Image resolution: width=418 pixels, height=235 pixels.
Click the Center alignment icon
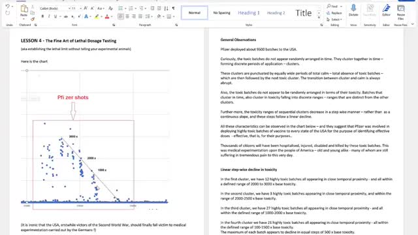[127, 16]
